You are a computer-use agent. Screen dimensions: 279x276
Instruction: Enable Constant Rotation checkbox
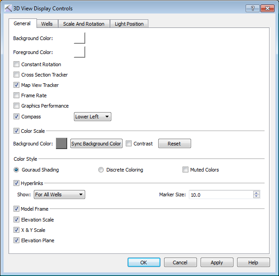17,64
